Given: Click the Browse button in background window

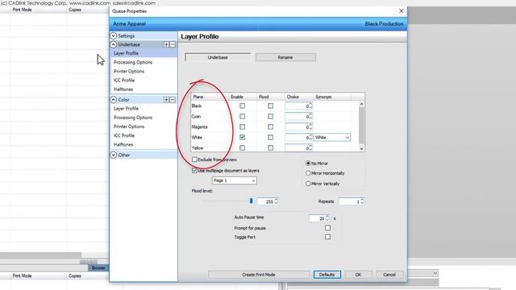Looking at the screenshot, I should (x=98, y=268).
